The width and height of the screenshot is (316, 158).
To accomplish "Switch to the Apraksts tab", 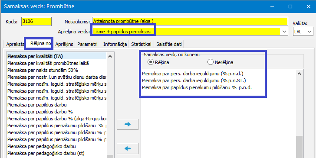I will [x=15, y=44].
